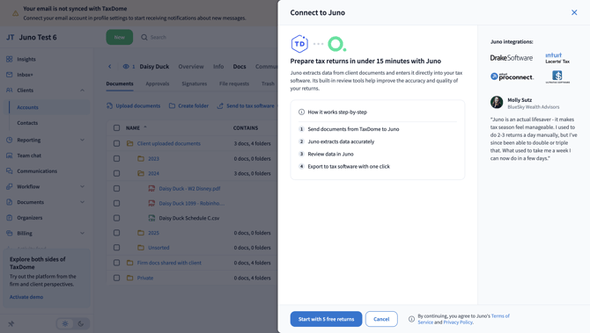The image size is (590, 333).
Task: Go back with the left chevron
Action: 109,67
